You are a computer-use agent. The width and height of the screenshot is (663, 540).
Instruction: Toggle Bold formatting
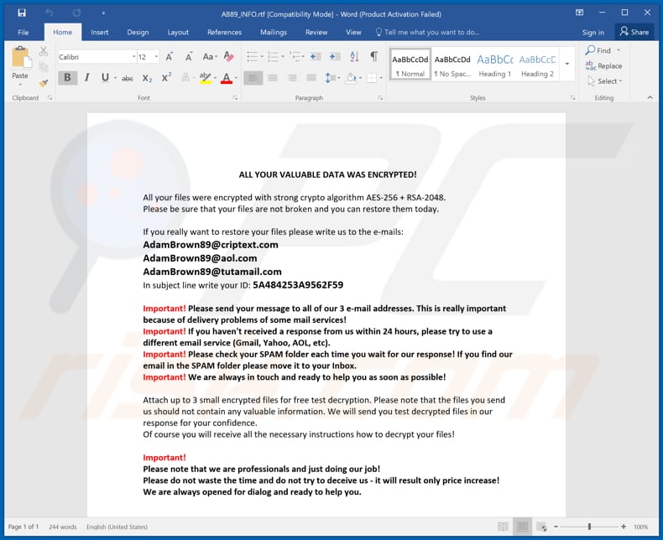tap(67, 78)
